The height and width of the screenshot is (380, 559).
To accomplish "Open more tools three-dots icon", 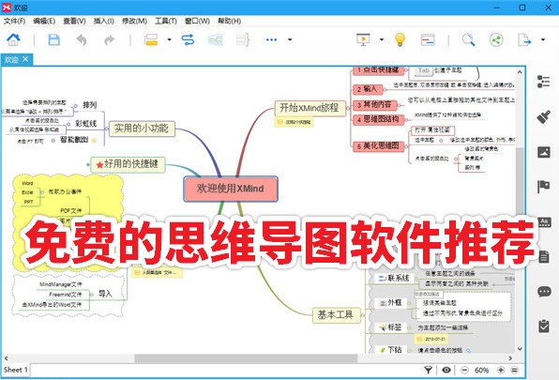I will [x=271, y=39].
